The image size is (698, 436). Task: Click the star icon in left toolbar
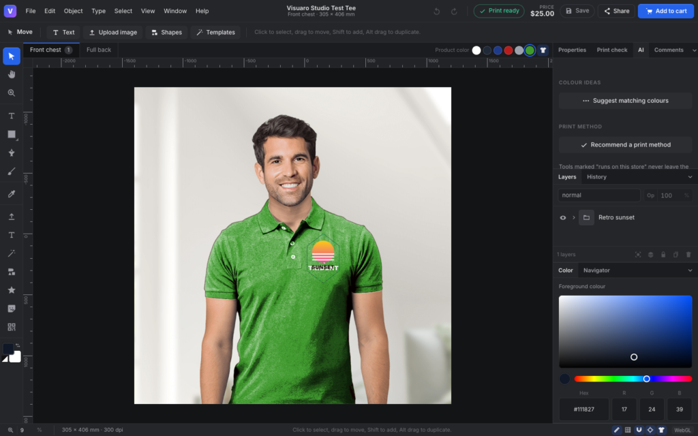pos(12,290)
